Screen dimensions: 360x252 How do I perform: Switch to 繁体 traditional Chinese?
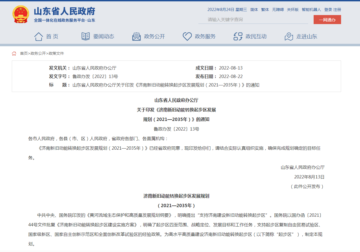point(265,9)
